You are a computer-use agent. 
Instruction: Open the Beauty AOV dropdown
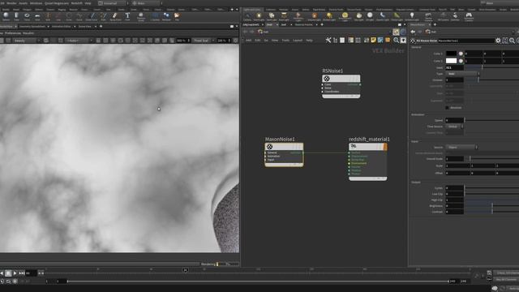pyautogui.click(x=27, y=41)
